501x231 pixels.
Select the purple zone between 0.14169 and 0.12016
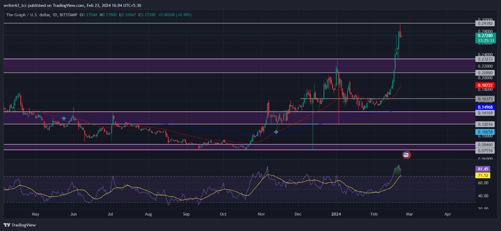coord(238,118)
